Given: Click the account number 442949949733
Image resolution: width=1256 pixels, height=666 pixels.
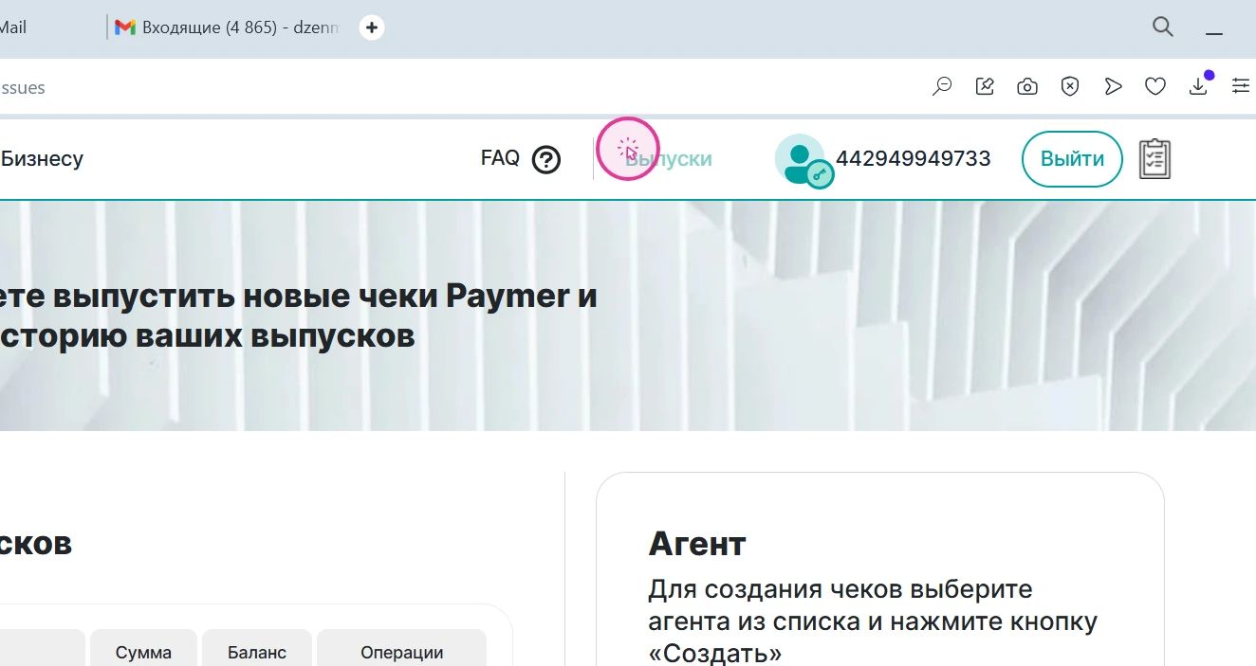Looking at the screenshot, I should coord(913,159).
